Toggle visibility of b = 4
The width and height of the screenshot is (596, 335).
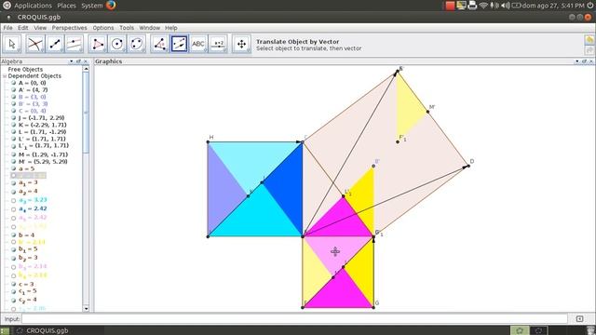point(13,235)
